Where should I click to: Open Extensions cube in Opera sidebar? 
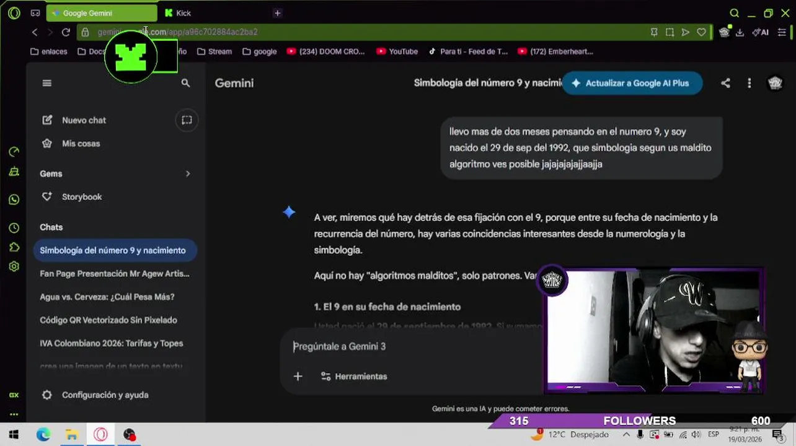coord(14,247)
